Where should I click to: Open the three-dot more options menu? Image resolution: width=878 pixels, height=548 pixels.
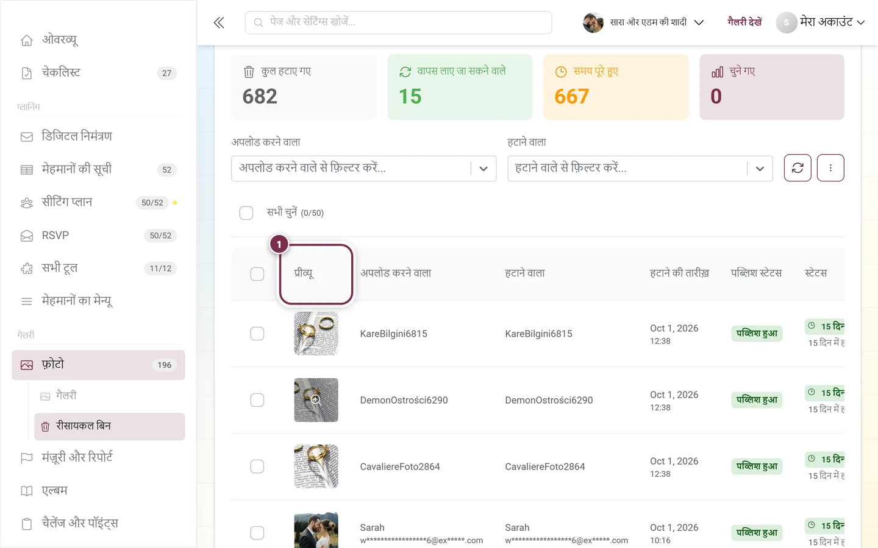pos(830,168)
